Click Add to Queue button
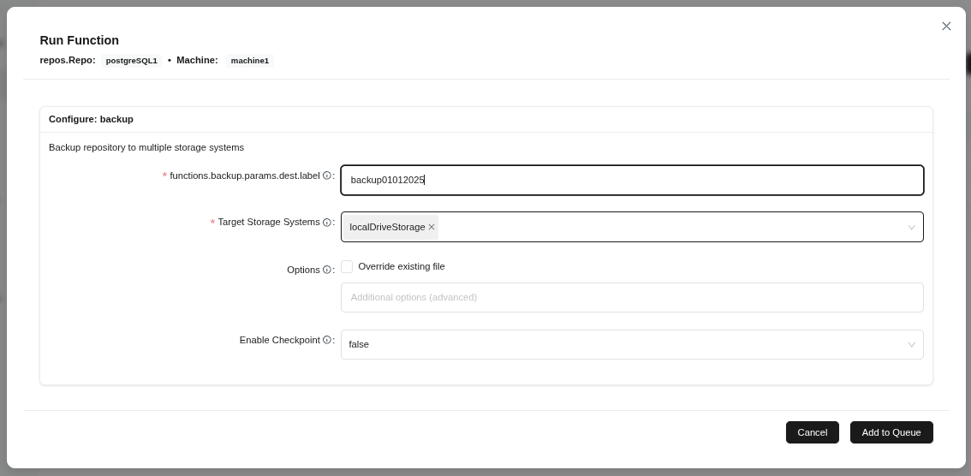 click(891, 432)
